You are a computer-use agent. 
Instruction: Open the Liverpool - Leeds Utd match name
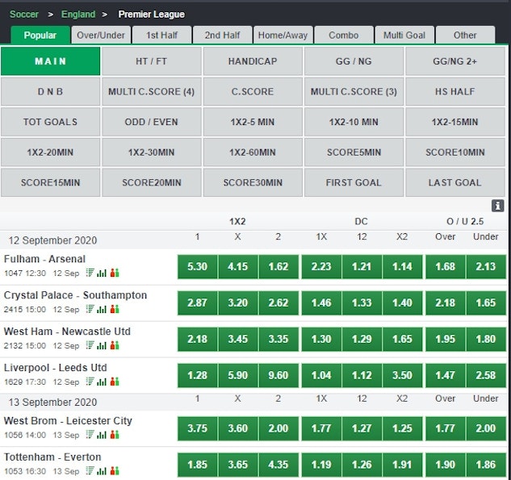pyautogui.click(x=55, y=367)
